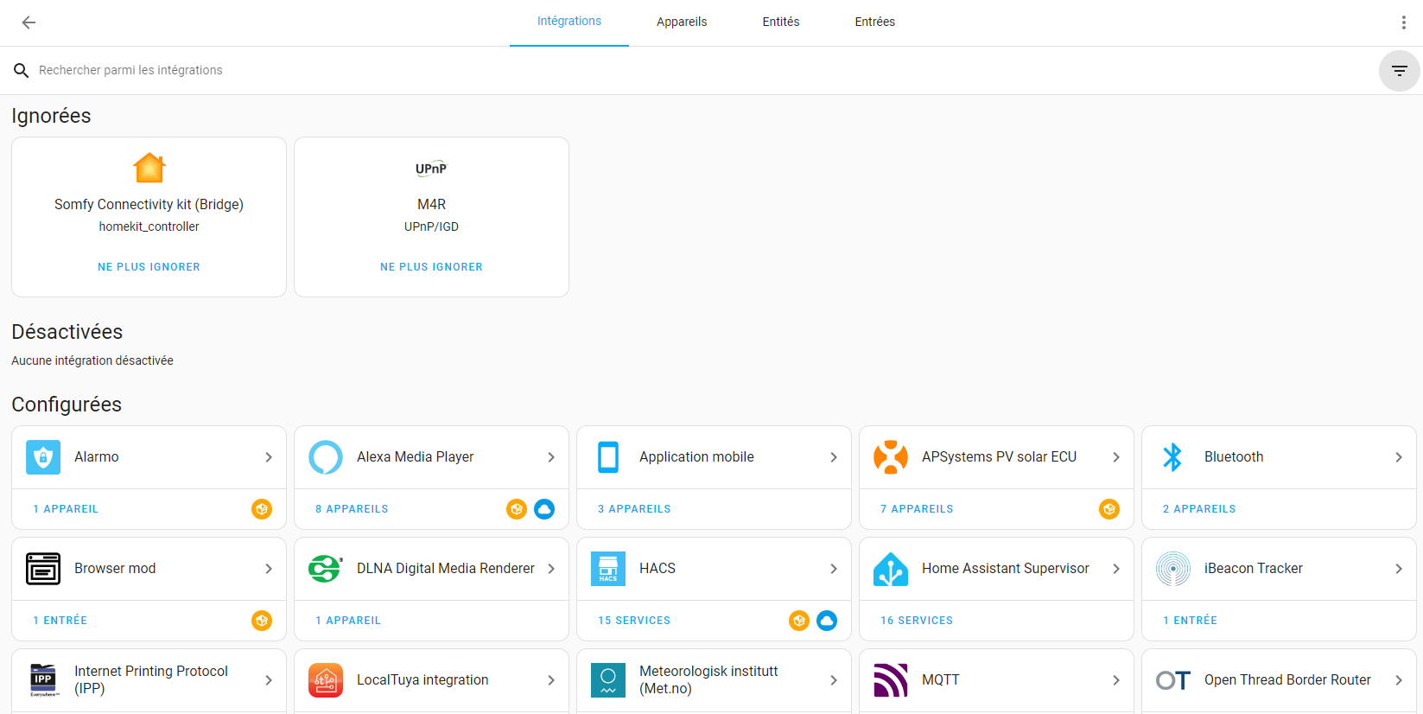Click the LocalTuya red icon

coord(326,680)
